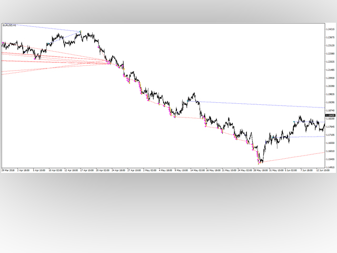Click price level 1.19295 on the axis
The width and height of the screenshot is (337, 253).
[x=330, y=102]
